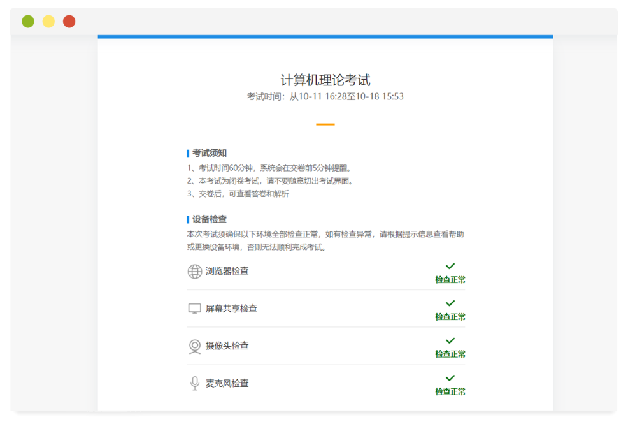
Task: Click the 设备检查 section heading
Action: 210,219
